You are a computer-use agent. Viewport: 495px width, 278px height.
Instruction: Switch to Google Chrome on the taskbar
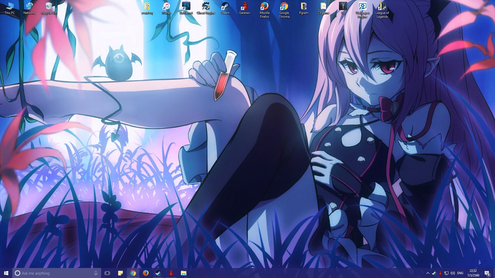(133, 273)
